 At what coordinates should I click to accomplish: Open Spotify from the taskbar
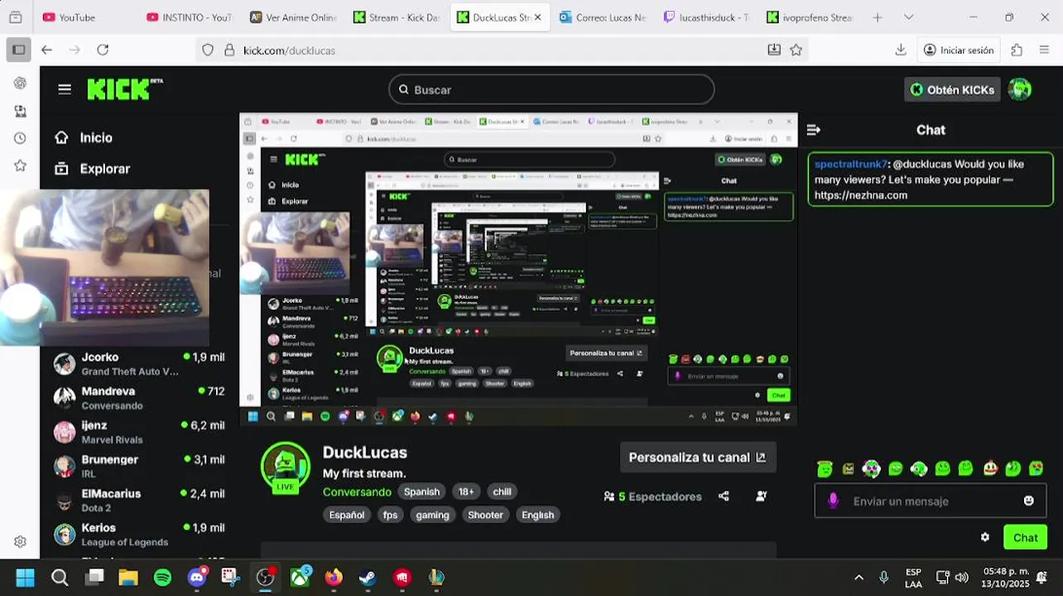[x=162, y=577]
